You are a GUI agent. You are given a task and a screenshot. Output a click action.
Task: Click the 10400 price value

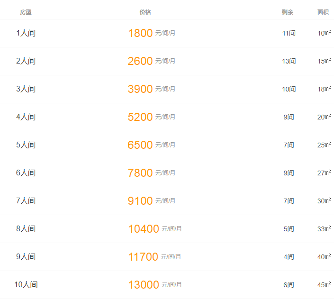tap(144, 229)
